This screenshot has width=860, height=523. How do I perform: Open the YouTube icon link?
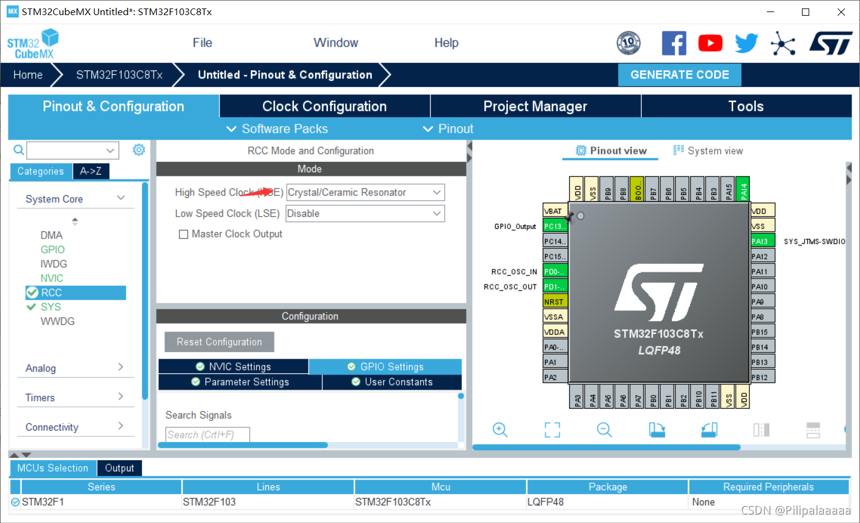pyautogui.click(x=710, y=43)
